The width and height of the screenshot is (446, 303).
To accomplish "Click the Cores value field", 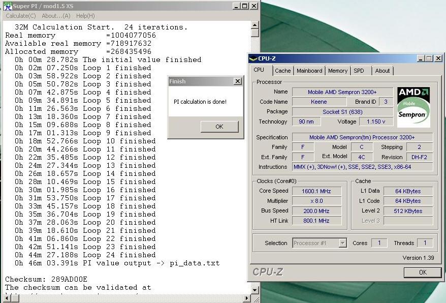I will click(379, 243).
